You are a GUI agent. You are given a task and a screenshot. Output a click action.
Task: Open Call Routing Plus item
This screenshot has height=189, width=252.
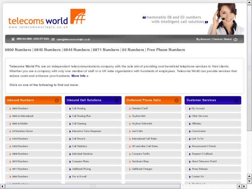coord(93,116)
